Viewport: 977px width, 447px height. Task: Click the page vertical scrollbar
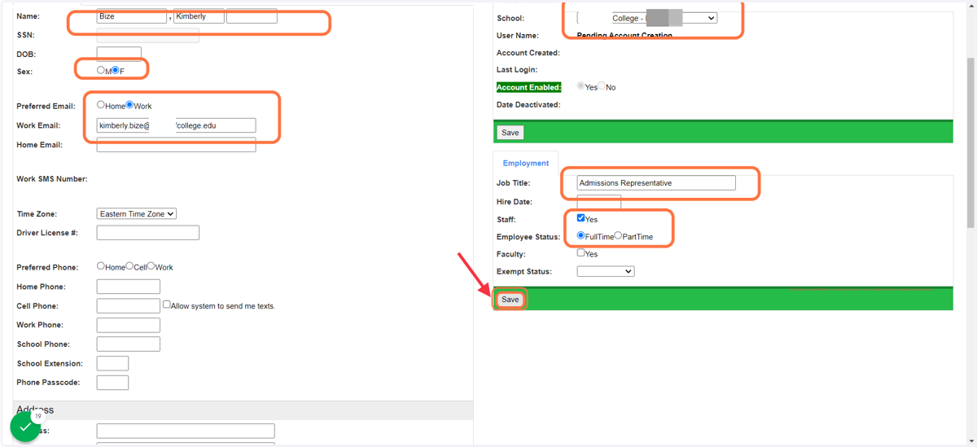970,142
